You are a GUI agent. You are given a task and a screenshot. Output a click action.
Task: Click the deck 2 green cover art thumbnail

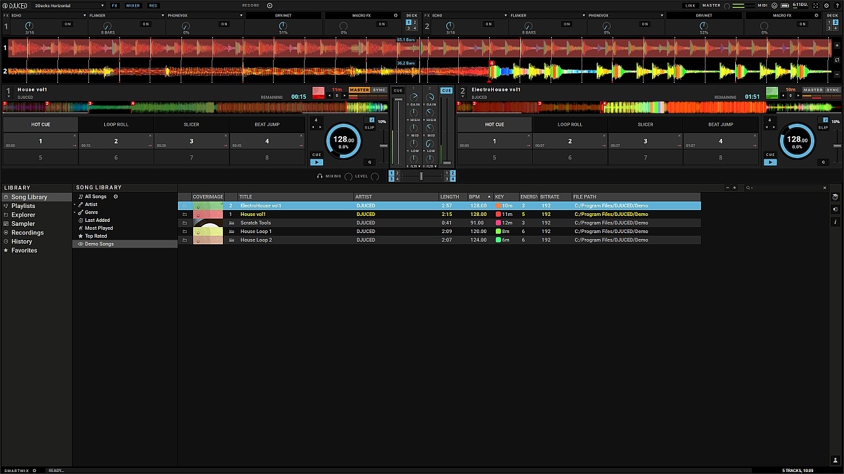click(772, 93)
